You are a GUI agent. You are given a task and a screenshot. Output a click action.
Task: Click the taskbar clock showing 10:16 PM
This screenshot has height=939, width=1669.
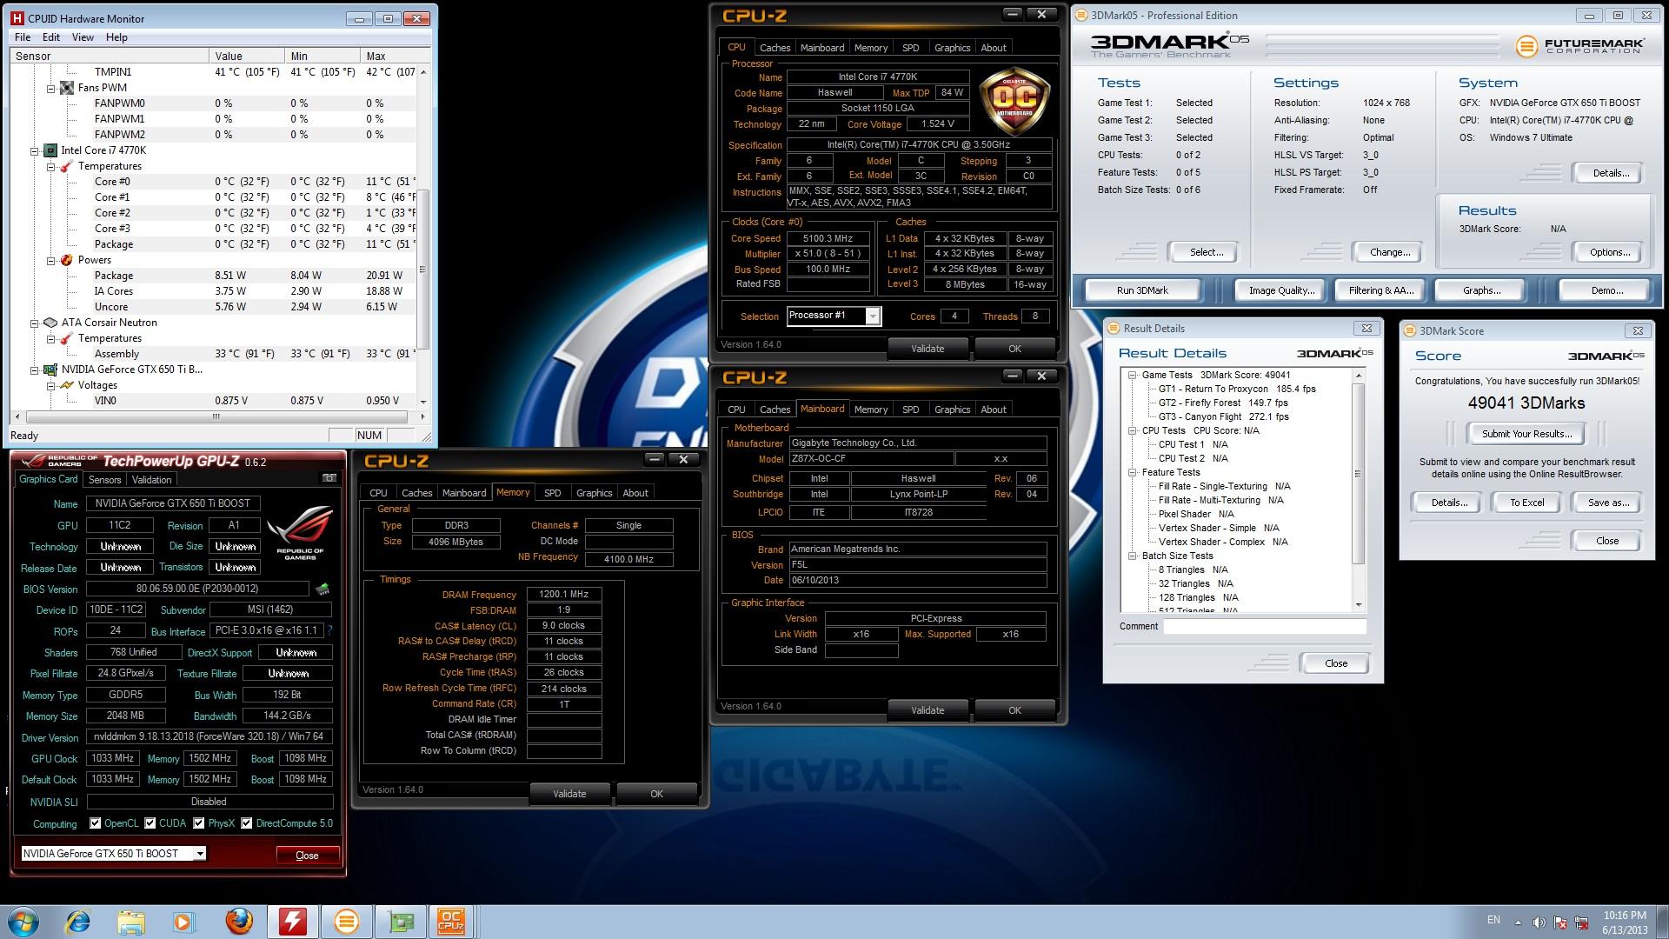pyautogui.click(x=1624, y=922)
